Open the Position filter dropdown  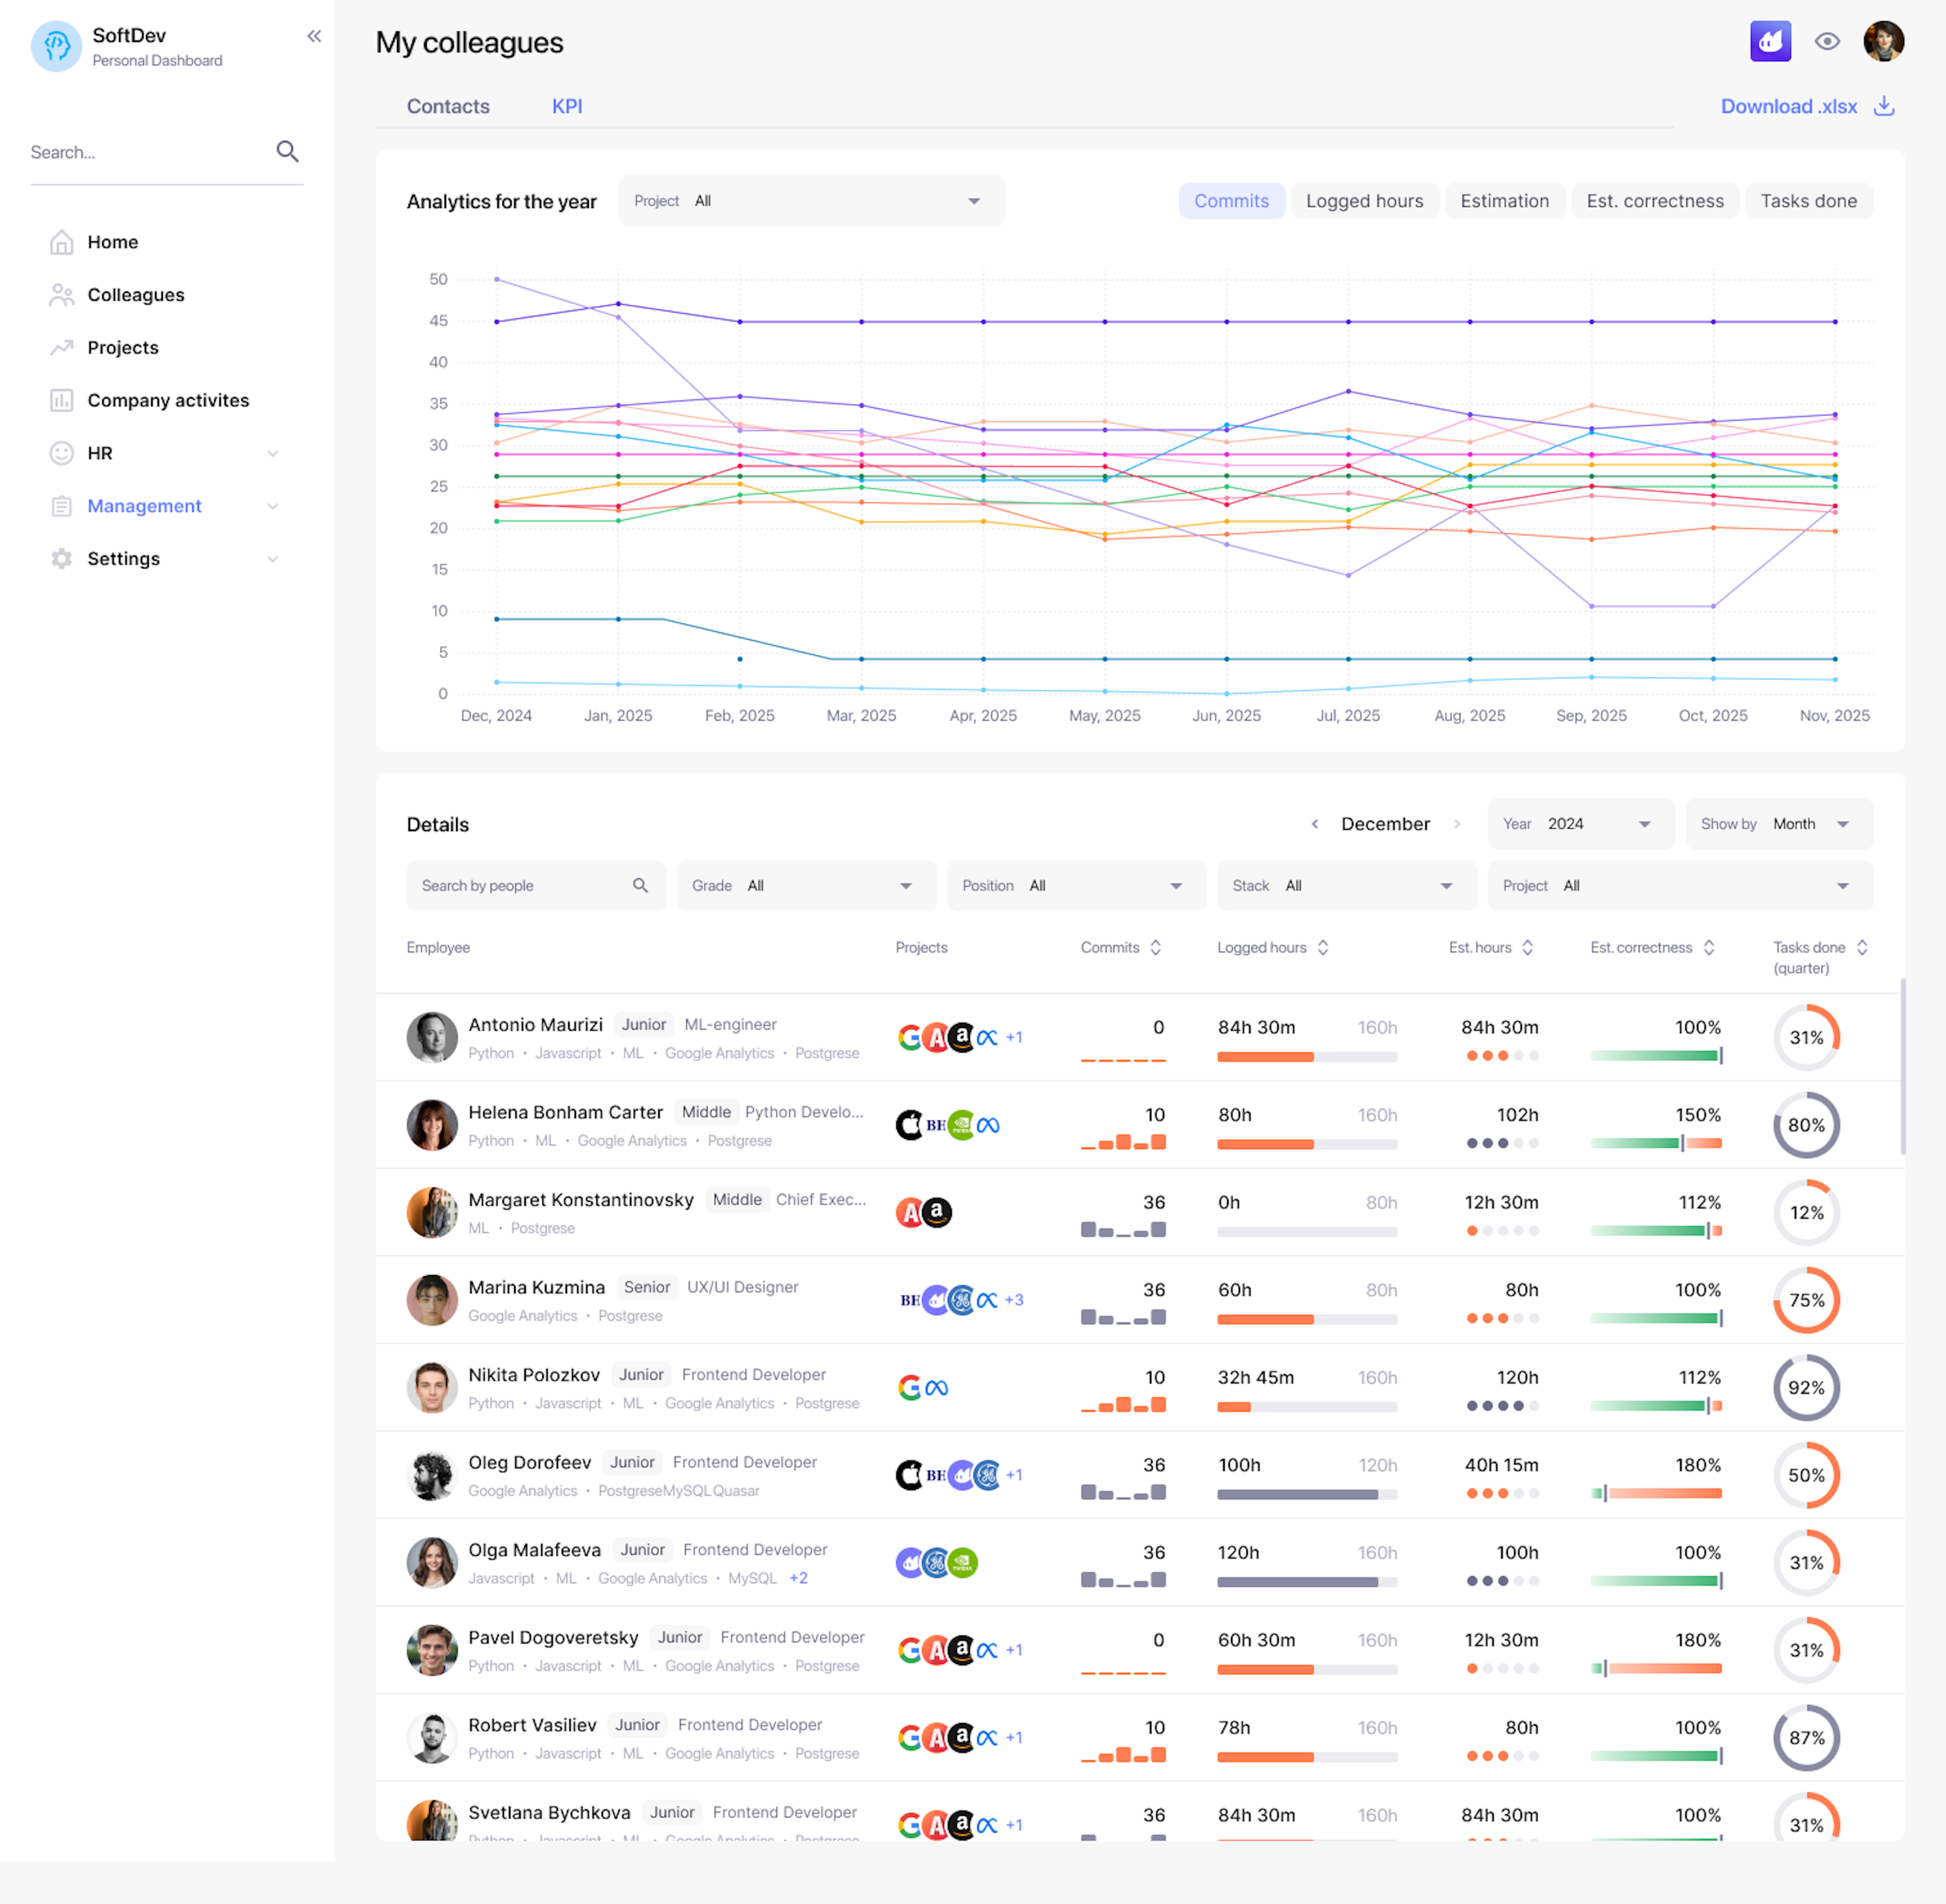click(x=1076, y=885)
